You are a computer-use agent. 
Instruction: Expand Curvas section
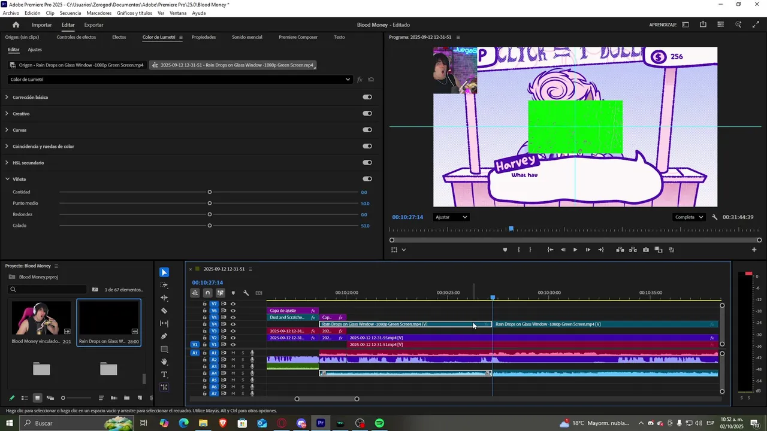(x=7, y=130)
